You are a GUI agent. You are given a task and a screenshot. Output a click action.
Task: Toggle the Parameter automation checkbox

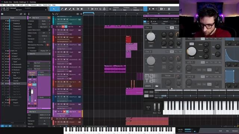[x=28, y=51]
